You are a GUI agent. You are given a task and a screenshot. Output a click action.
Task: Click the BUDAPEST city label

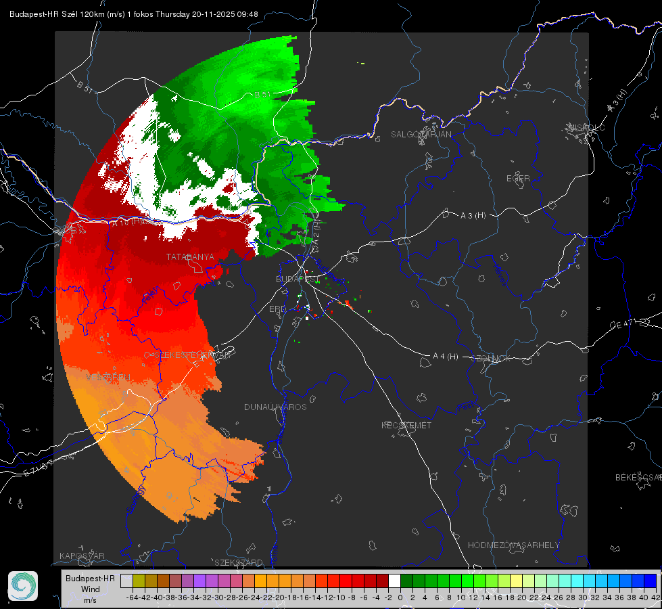point(298,279)
